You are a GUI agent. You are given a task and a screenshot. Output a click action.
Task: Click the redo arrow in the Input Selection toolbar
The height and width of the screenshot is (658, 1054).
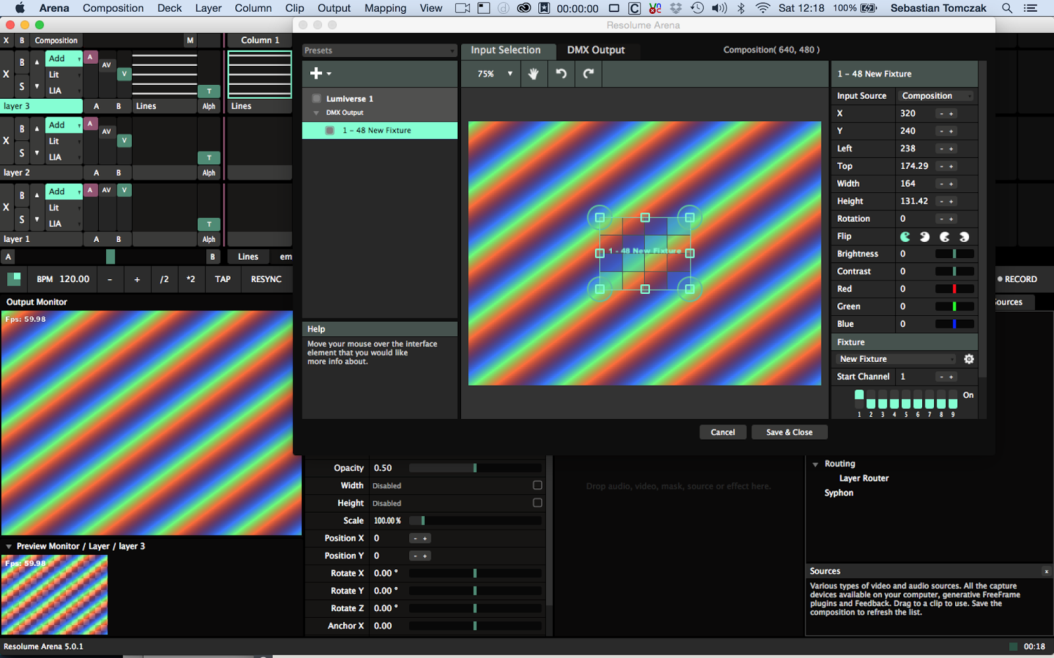pyautogui.click(x=588, y=74)
